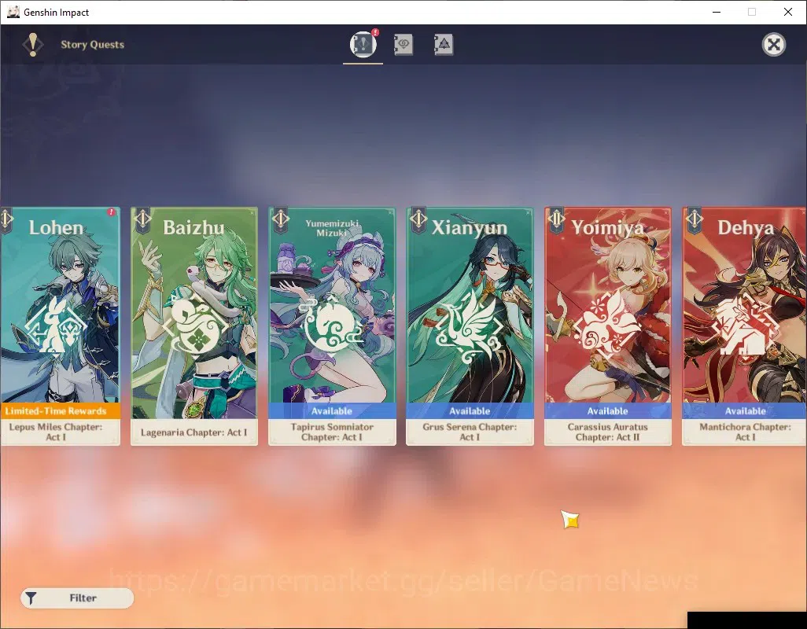Close the Story Quests screen

coord(773,45)
